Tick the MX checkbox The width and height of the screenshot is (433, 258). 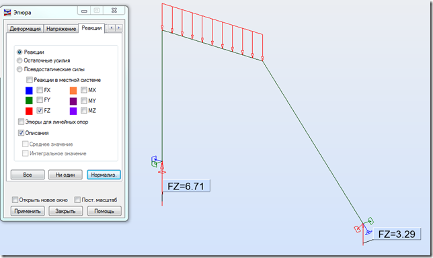pos(84,90)
